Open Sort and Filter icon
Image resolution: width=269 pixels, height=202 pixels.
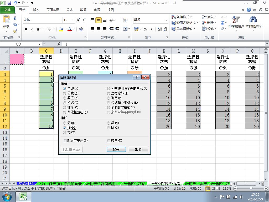[x=236, y=19]
